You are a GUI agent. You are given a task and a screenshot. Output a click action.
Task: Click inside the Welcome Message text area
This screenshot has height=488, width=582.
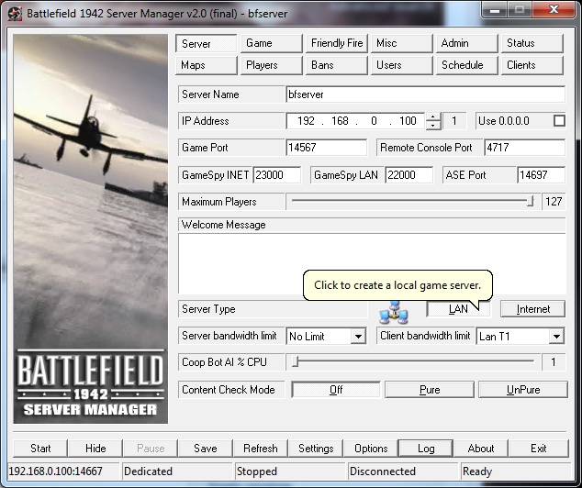tap(372, 263)
